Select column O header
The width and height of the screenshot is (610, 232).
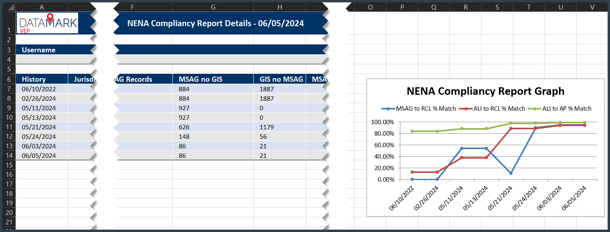click(370, 7)
